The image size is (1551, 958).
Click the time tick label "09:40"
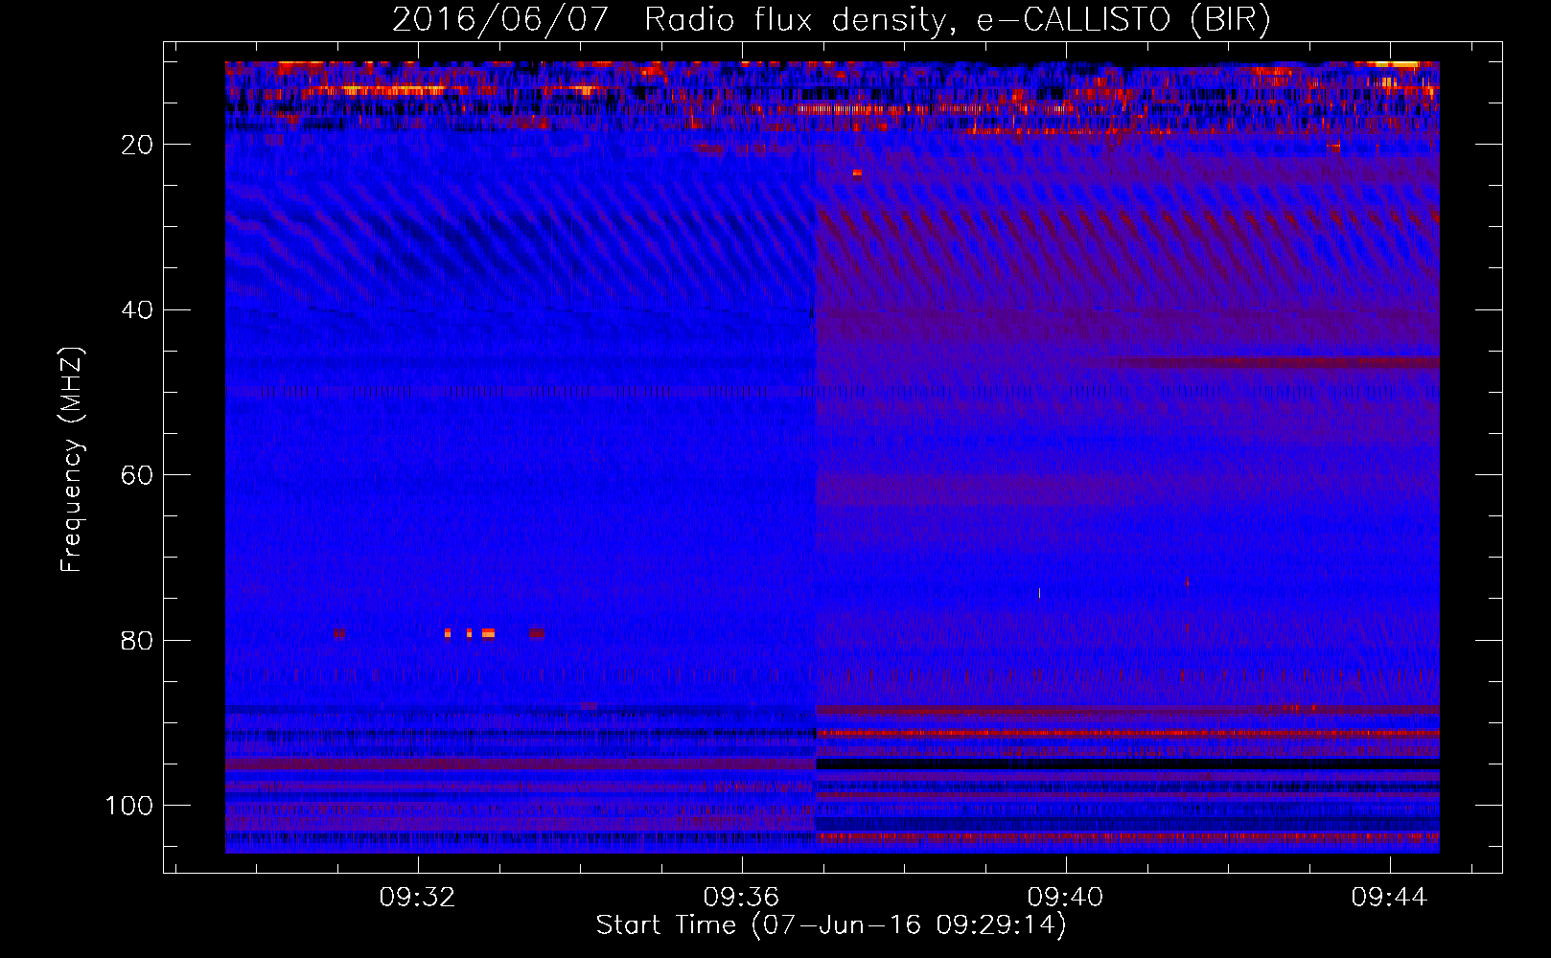click(1065, 898)
